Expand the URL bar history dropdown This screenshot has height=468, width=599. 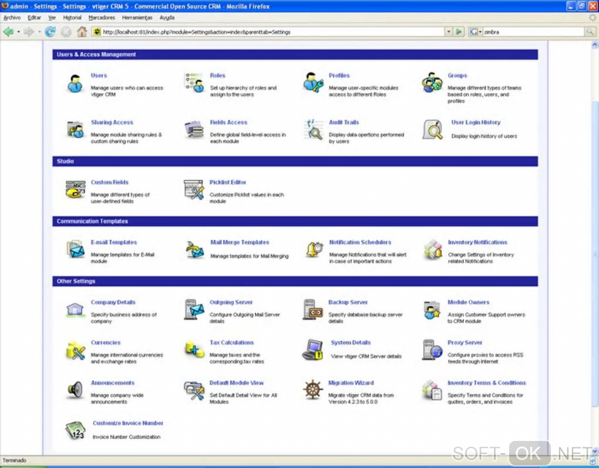(x=449, y=32)
